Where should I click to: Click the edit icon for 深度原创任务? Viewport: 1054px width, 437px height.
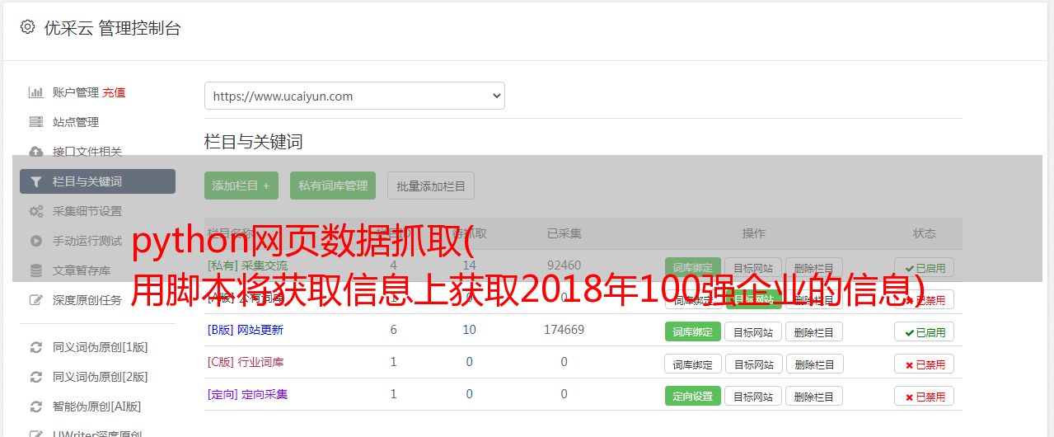(x=35, y=300)
